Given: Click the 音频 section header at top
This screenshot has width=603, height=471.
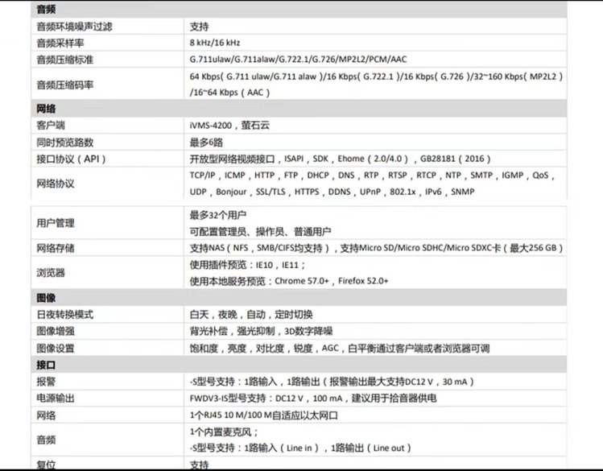Looking at the screenshot, I should coord(46,11).
